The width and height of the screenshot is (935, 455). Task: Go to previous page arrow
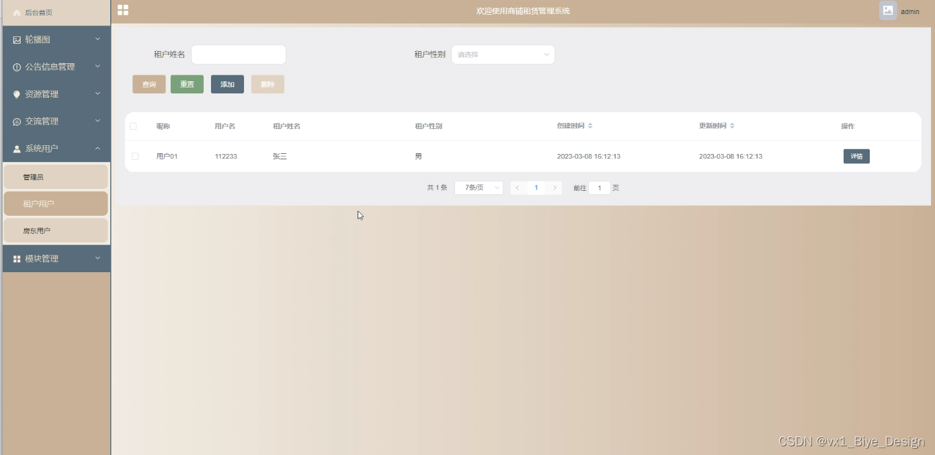coord(518,188)
